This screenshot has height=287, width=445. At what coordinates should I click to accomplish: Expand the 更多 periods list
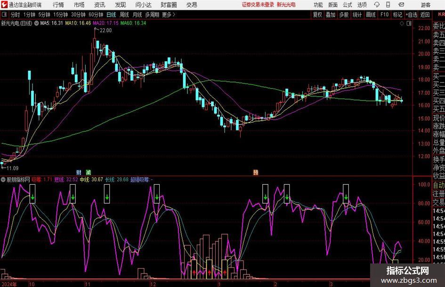pos(169,15)
